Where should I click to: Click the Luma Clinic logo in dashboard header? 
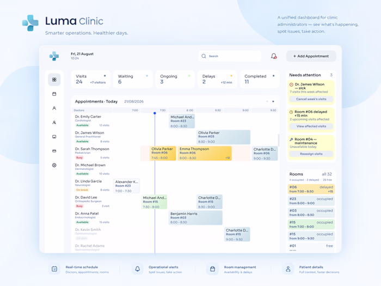point(54,56)
